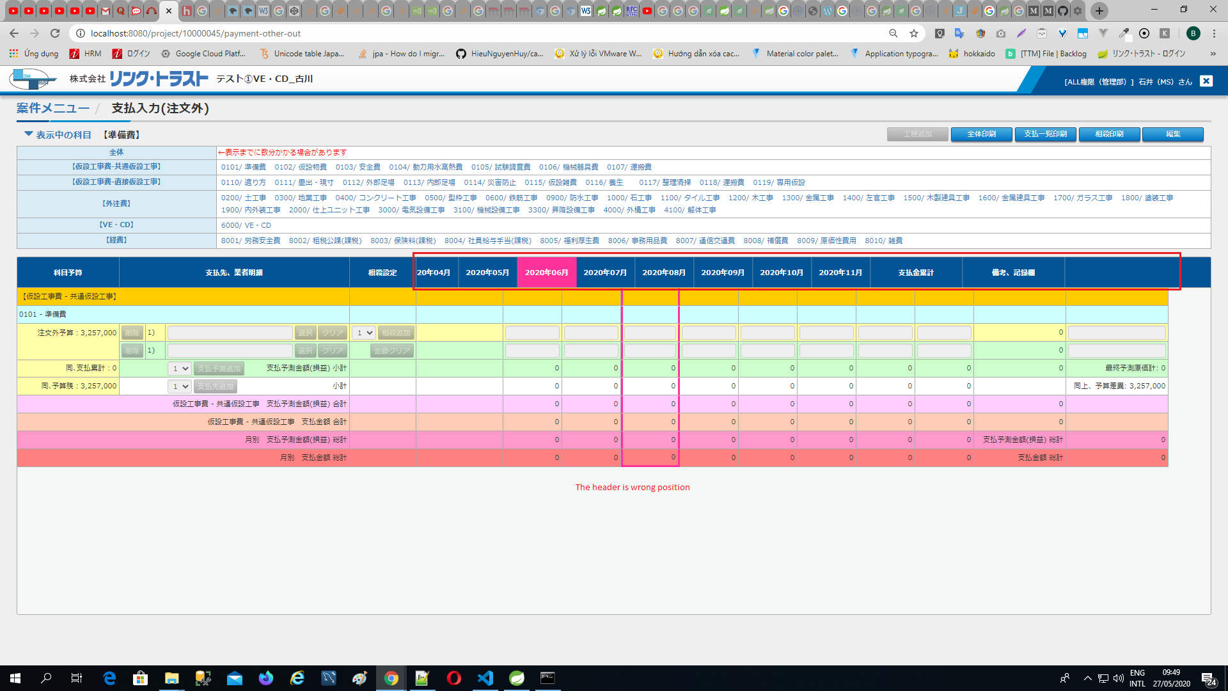Select the 0200/ 土工事 account link
The width and height of the screenshot is (1228, 691).
click(x=244, y=198)
